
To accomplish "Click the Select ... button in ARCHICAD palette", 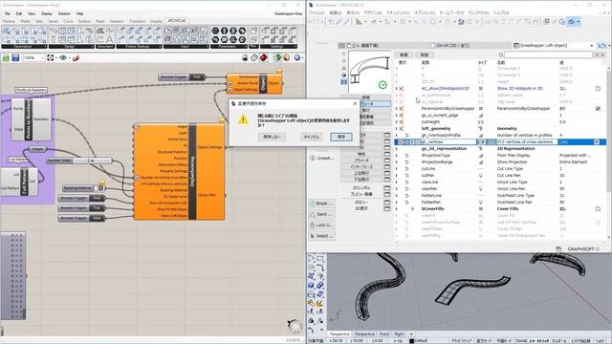I will (x=322, y=236).
